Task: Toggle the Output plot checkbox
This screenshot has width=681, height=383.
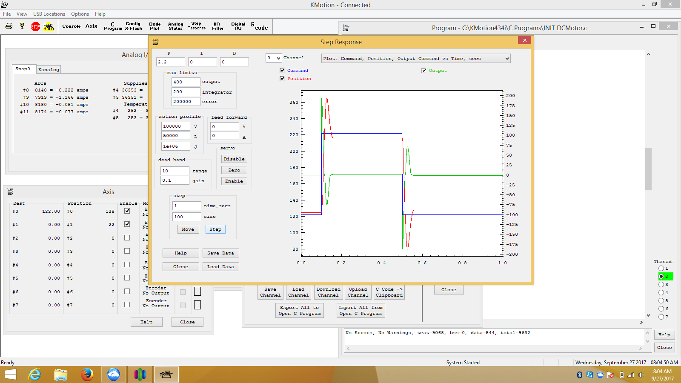Action: 424,70
